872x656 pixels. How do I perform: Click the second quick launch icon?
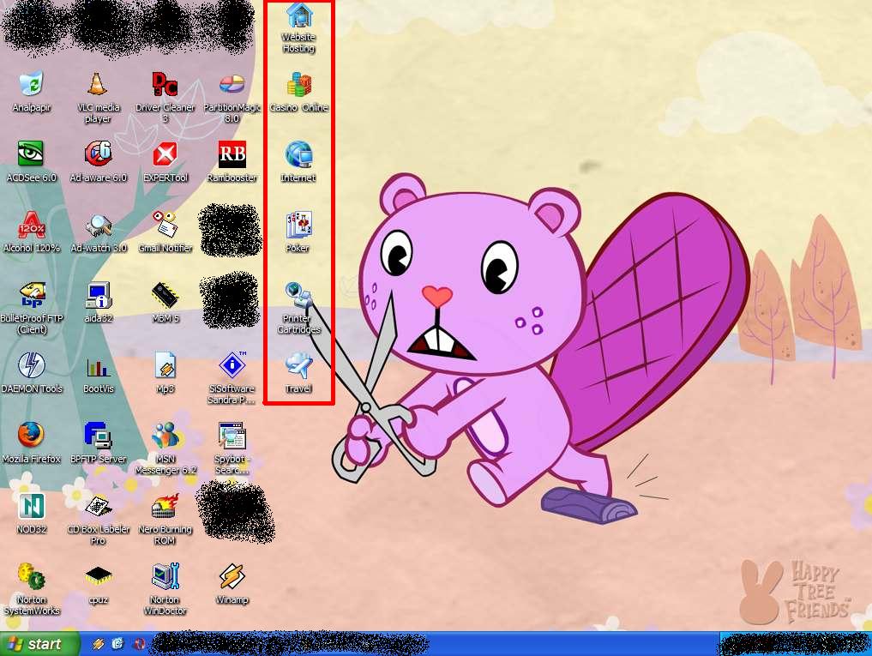point(117,644)
